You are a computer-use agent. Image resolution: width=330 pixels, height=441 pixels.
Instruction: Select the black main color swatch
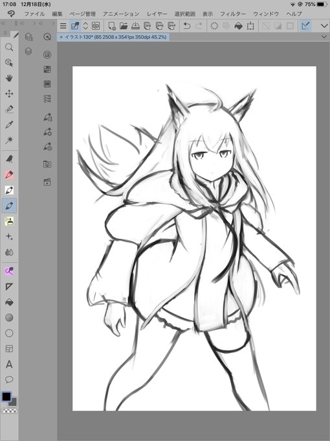click(6, 396)
